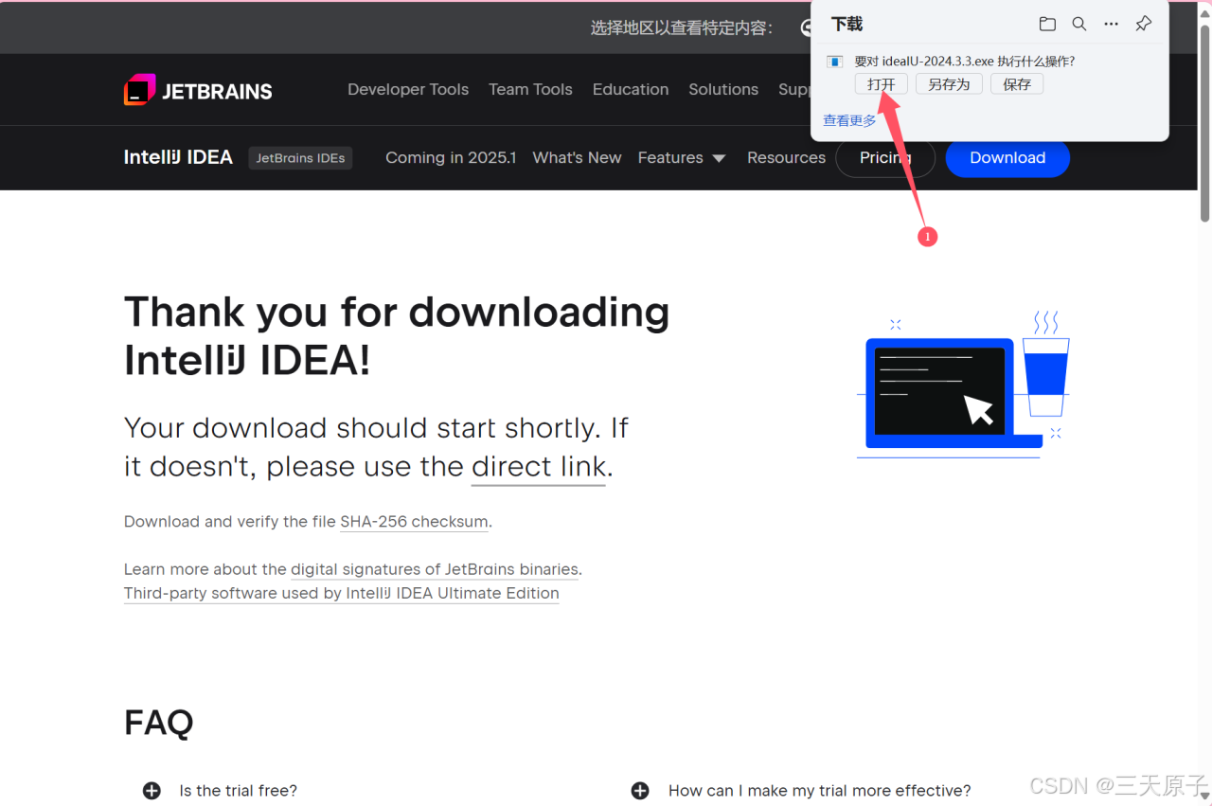Open Resources menu item
Screen dimensions: 1212x806
click(x=786, y=158)
